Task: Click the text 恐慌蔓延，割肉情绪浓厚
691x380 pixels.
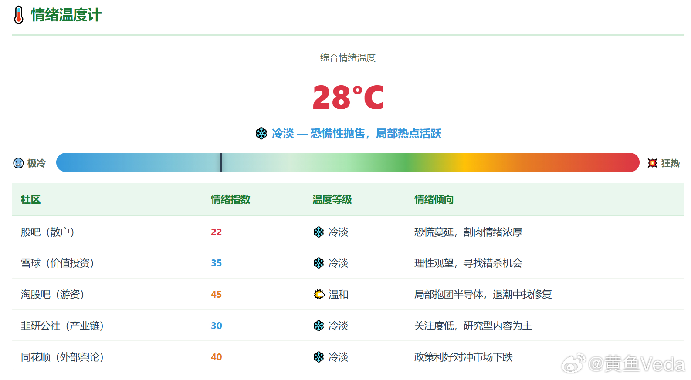Action: coord(468,232)
